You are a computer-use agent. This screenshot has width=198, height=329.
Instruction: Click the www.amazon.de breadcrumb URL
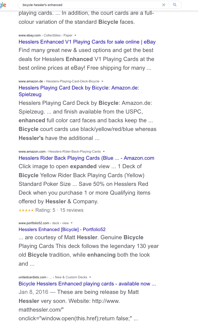click(x=31, y=81)
